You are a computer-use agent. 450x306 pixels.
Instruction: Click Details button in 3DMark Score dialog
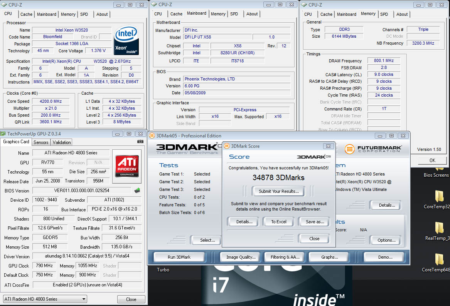(244, 222)
